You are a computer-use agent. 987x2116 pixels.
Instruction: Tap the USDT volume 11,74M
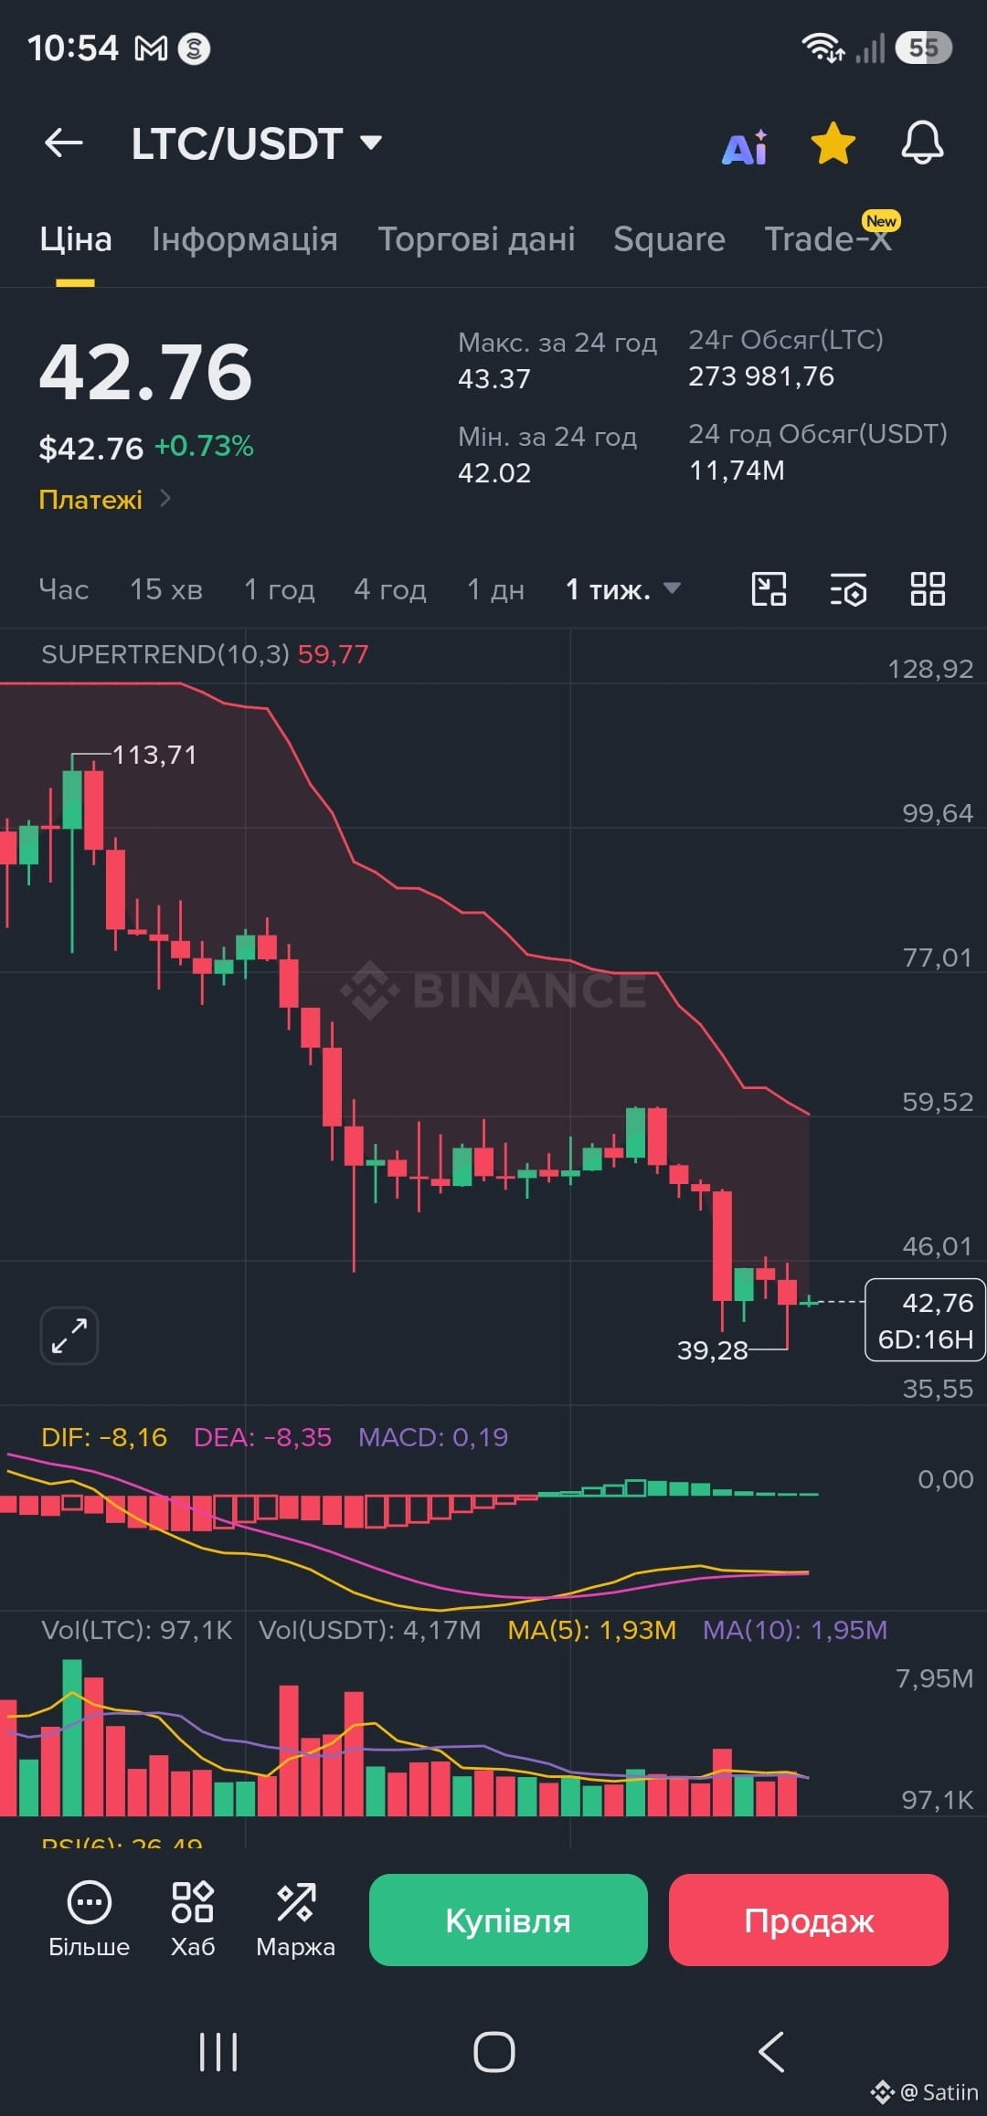[x=737, y=470]
